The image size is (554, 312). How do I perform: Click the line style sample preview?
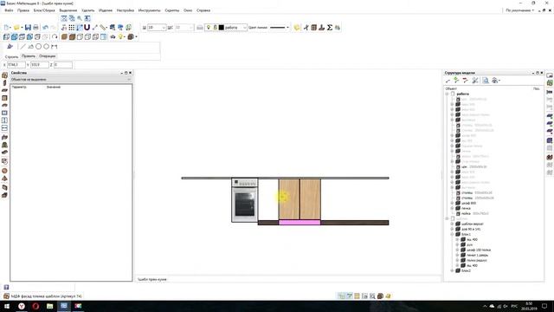pos(277,27)
